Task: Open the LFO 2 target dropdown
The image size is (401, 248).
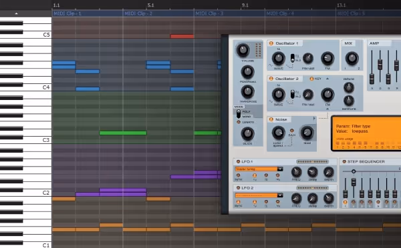Action: pyautogui.click(x=280, y=195)
